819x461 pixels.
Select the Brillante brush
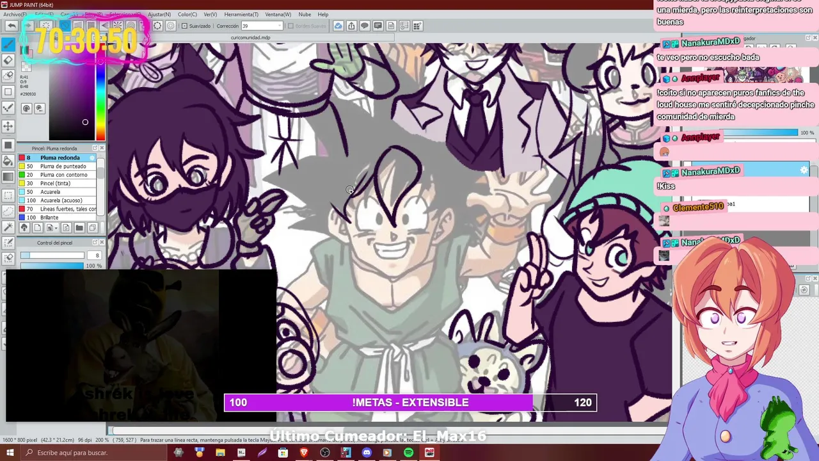coord(57,217)
